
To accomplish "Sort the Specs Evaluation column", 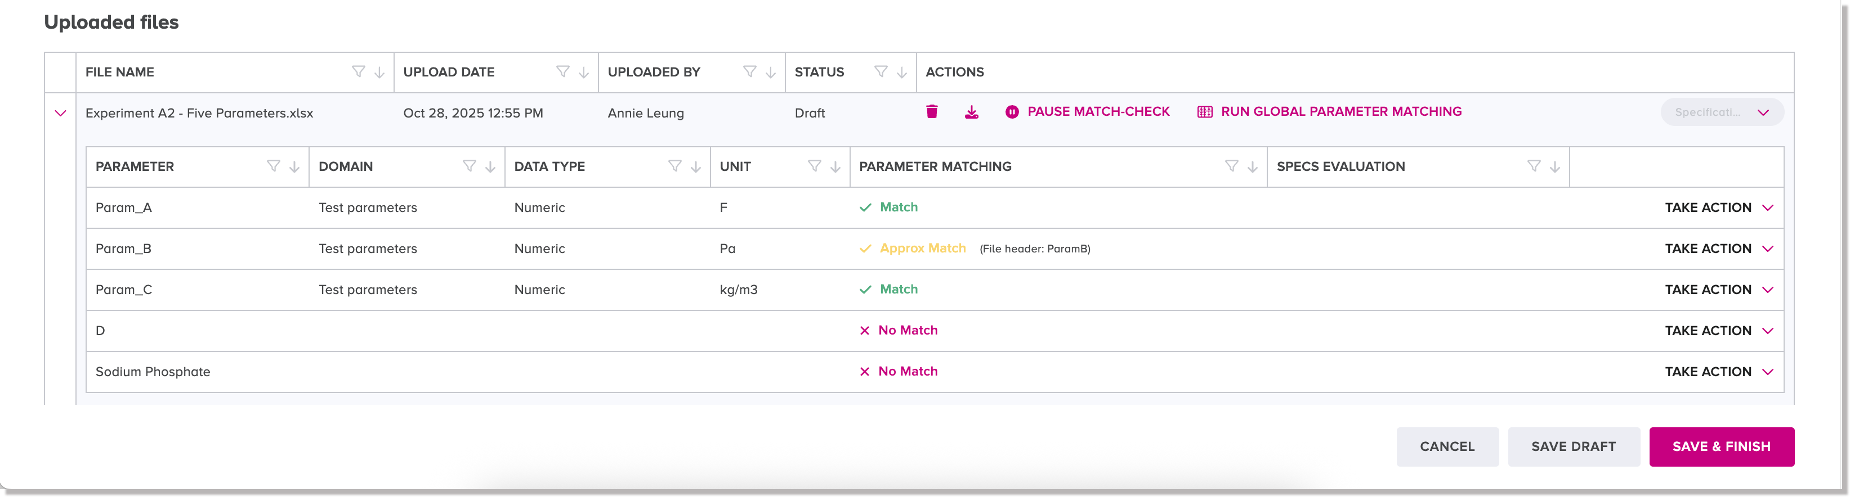I will tap(1555, 167).
